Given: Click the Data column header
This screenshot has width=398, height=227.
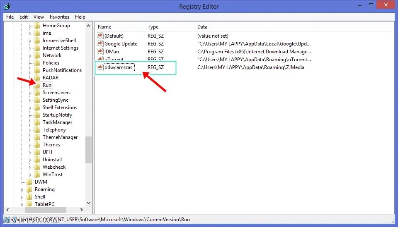Looking at the screenshot, I should click(x=254, y=26).
